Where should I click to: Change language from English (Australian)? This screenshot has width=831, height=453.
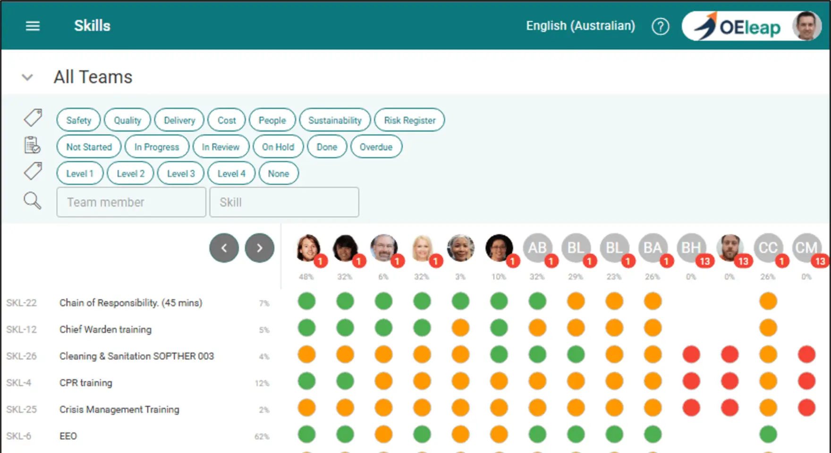[580, 25]
